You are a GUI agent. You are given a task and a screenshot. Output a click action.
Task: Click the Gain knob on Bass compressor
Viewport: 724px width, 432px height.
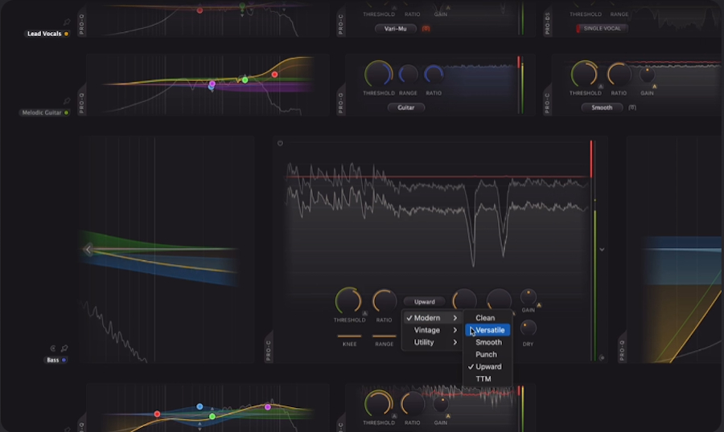coord(529,296)
